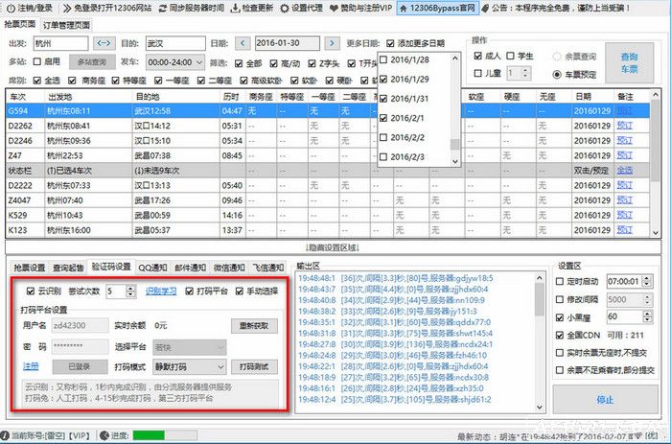
Task: Click the 日期 field showing 2016-01-30
Action: 288,43
